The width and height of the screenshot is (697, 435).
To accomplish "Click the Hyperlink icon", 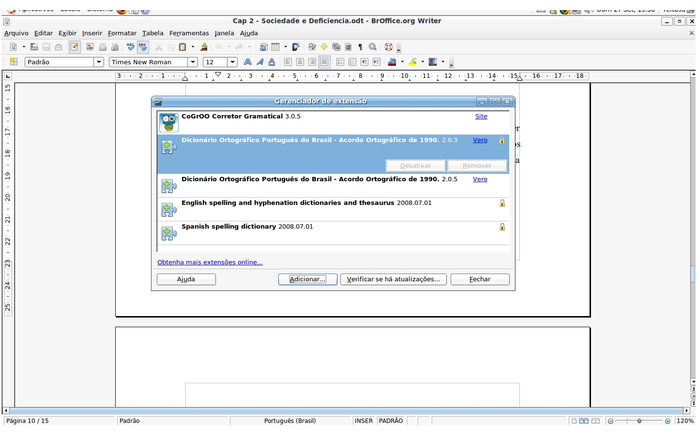I will point(263,47).
